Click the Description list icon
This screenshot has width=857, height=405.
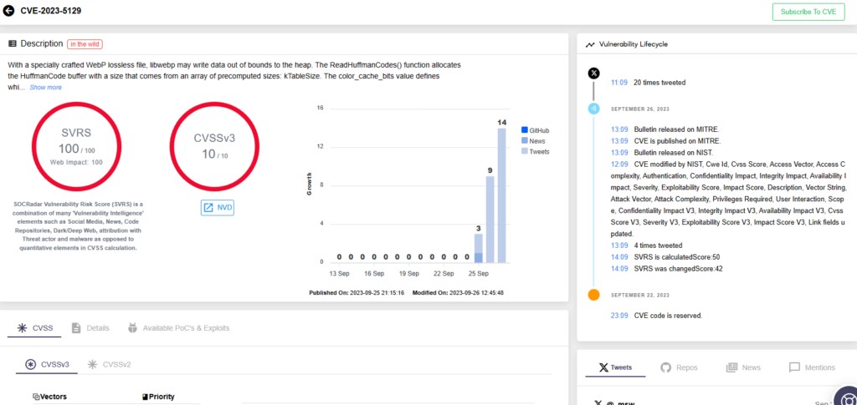pos(13,43)
